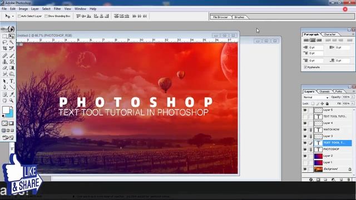This screenshot has height=200, width=356.
Task: Select the Path Selection arrow tool
Action: pos(4,81)
